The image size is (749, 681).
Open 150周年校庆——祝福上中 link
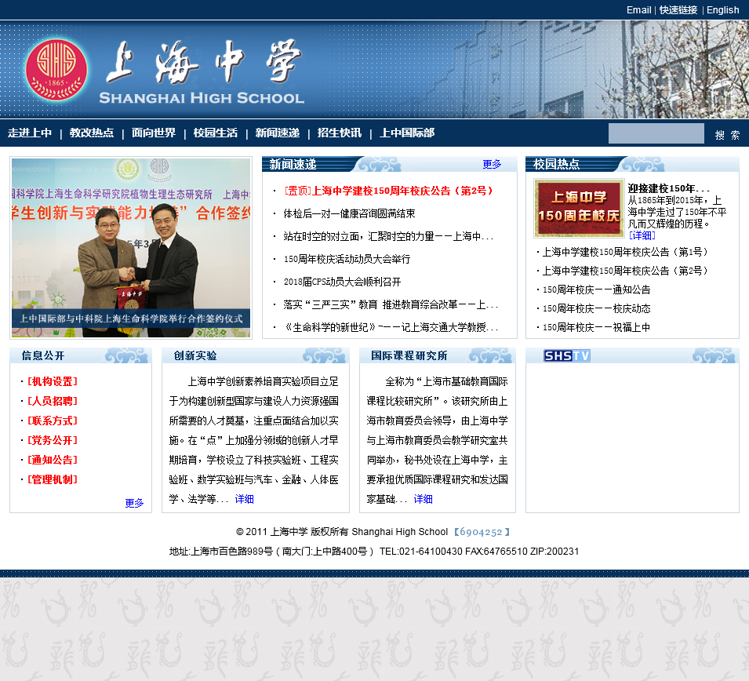tap(596, 327)
